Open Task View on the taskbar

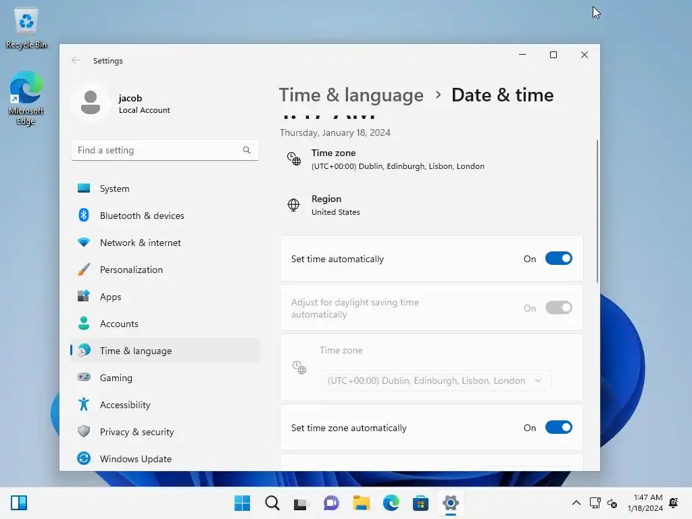[x=301, y=503]
